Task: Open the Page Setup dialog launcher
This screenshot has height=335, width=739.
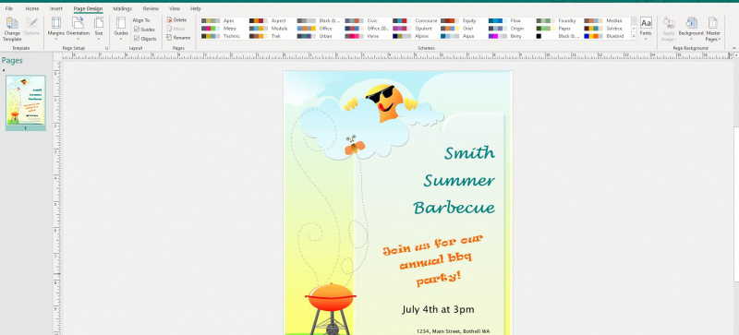Action: [106, 49]
